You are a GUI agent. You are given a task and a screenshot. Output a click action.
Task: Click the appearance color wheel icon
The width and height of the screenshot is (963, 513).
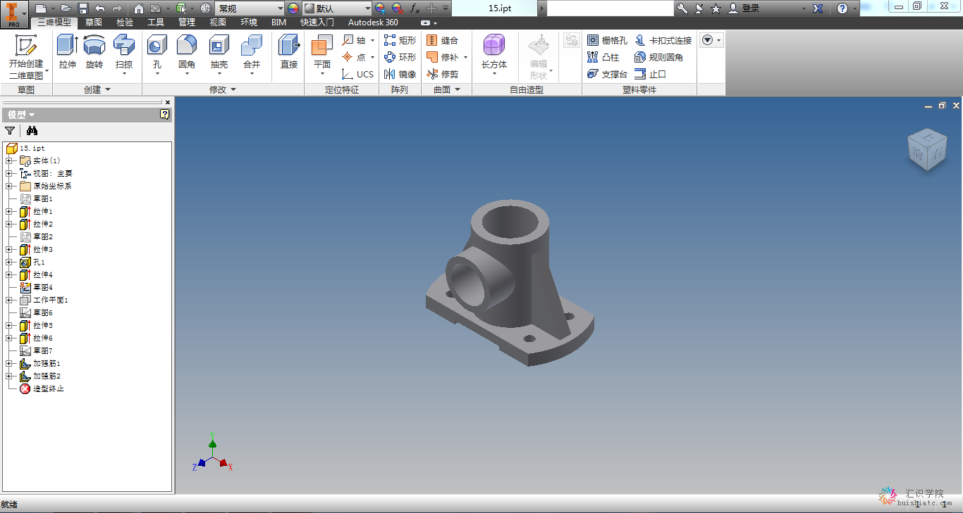(x=293, y=8)
